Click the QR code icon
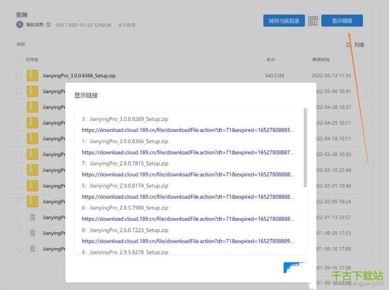This screenshot has height=290, width=389. 313,21
